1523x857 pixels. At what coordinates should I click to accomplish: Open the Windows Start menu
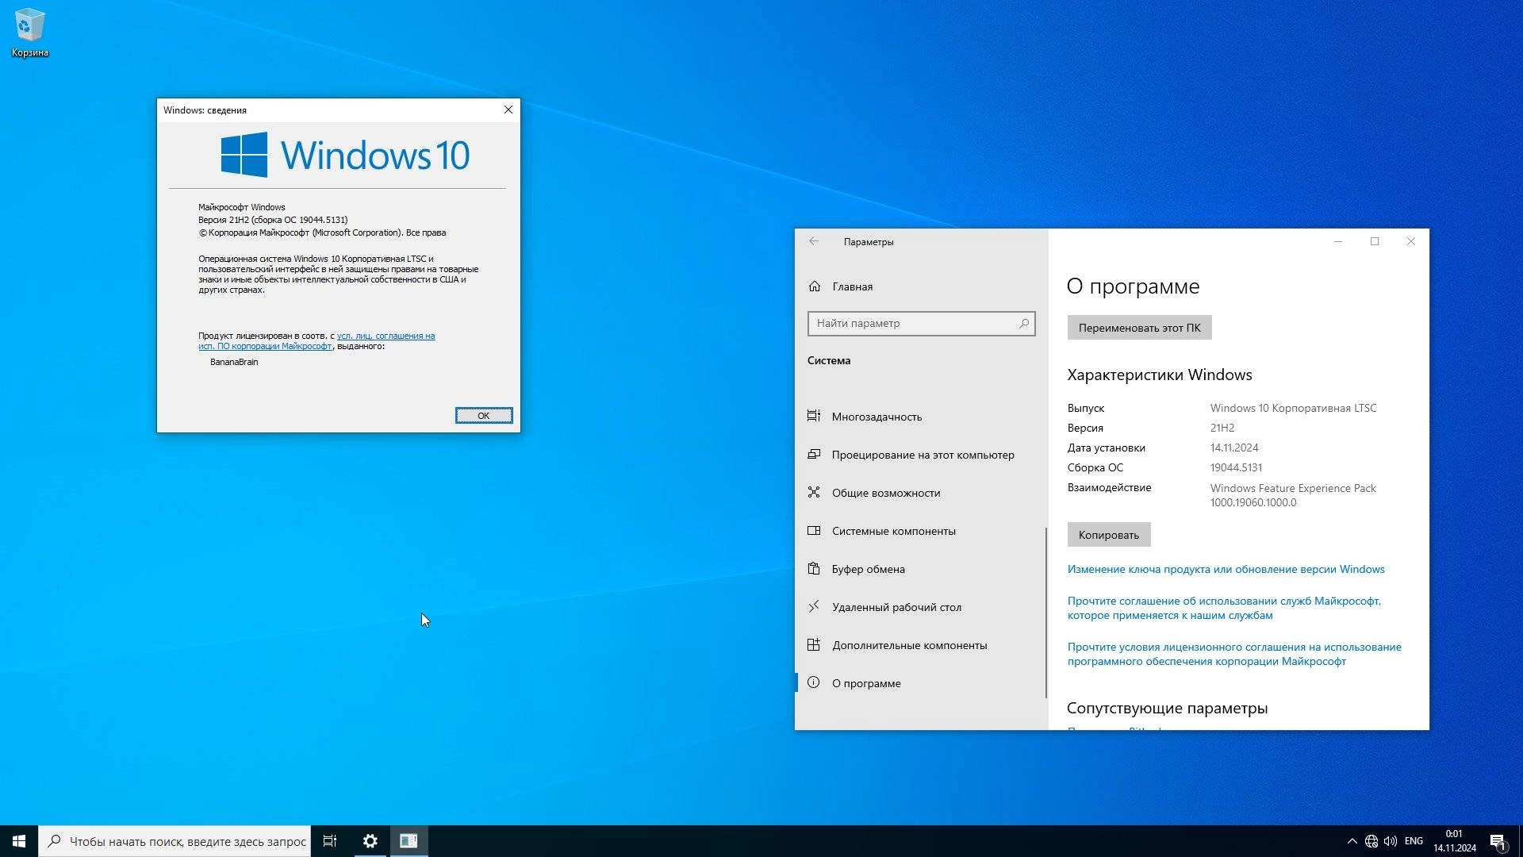pyautogui.click(x=19, y=841)
